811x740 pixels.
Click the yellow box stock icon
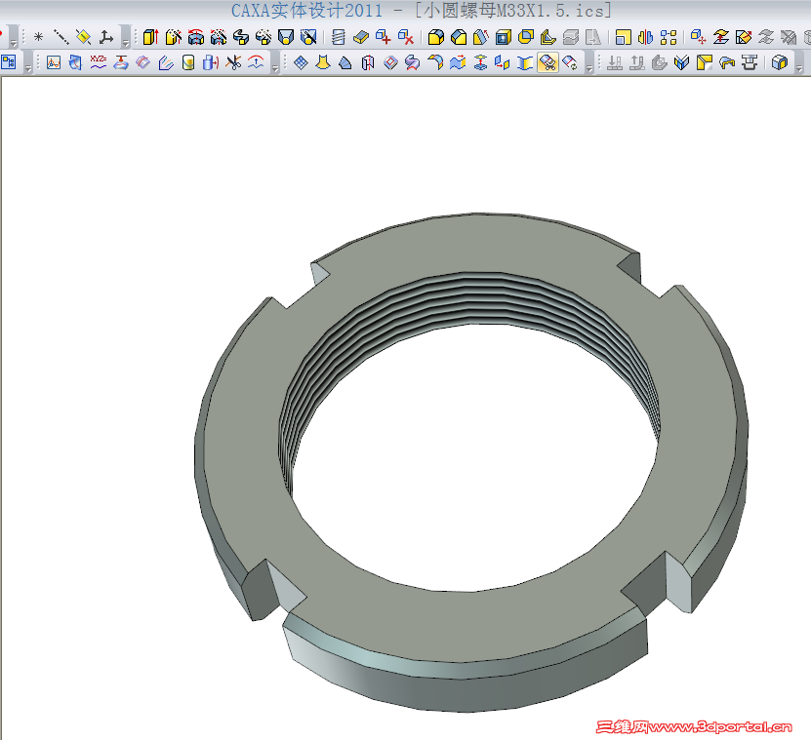780,62
